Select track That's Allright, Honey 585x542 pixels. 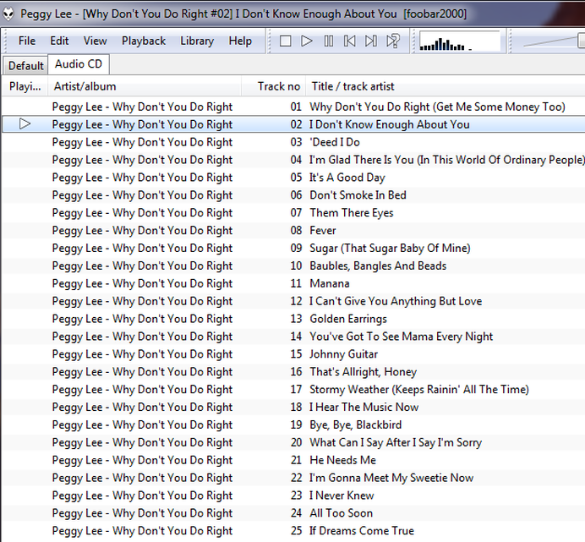pyautogui.click(x=293, y=372)
